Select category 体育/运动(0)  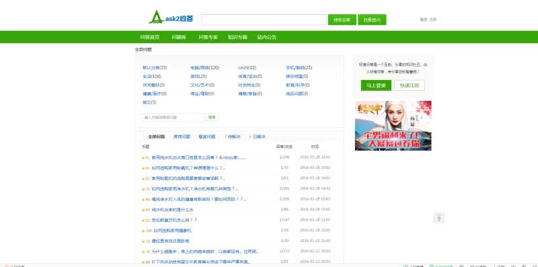tap(250, 76)
